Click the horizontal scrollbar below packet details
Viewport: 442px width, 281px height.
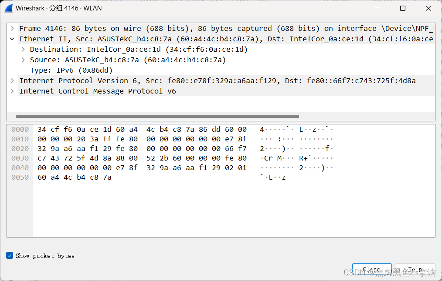(156, 116)
